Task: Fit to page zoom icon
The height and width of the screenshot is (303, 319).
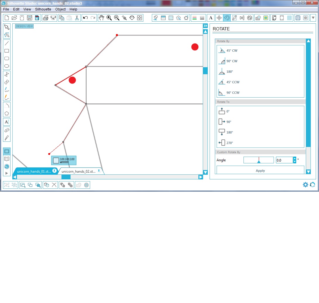Action: (x=140, y=18)
